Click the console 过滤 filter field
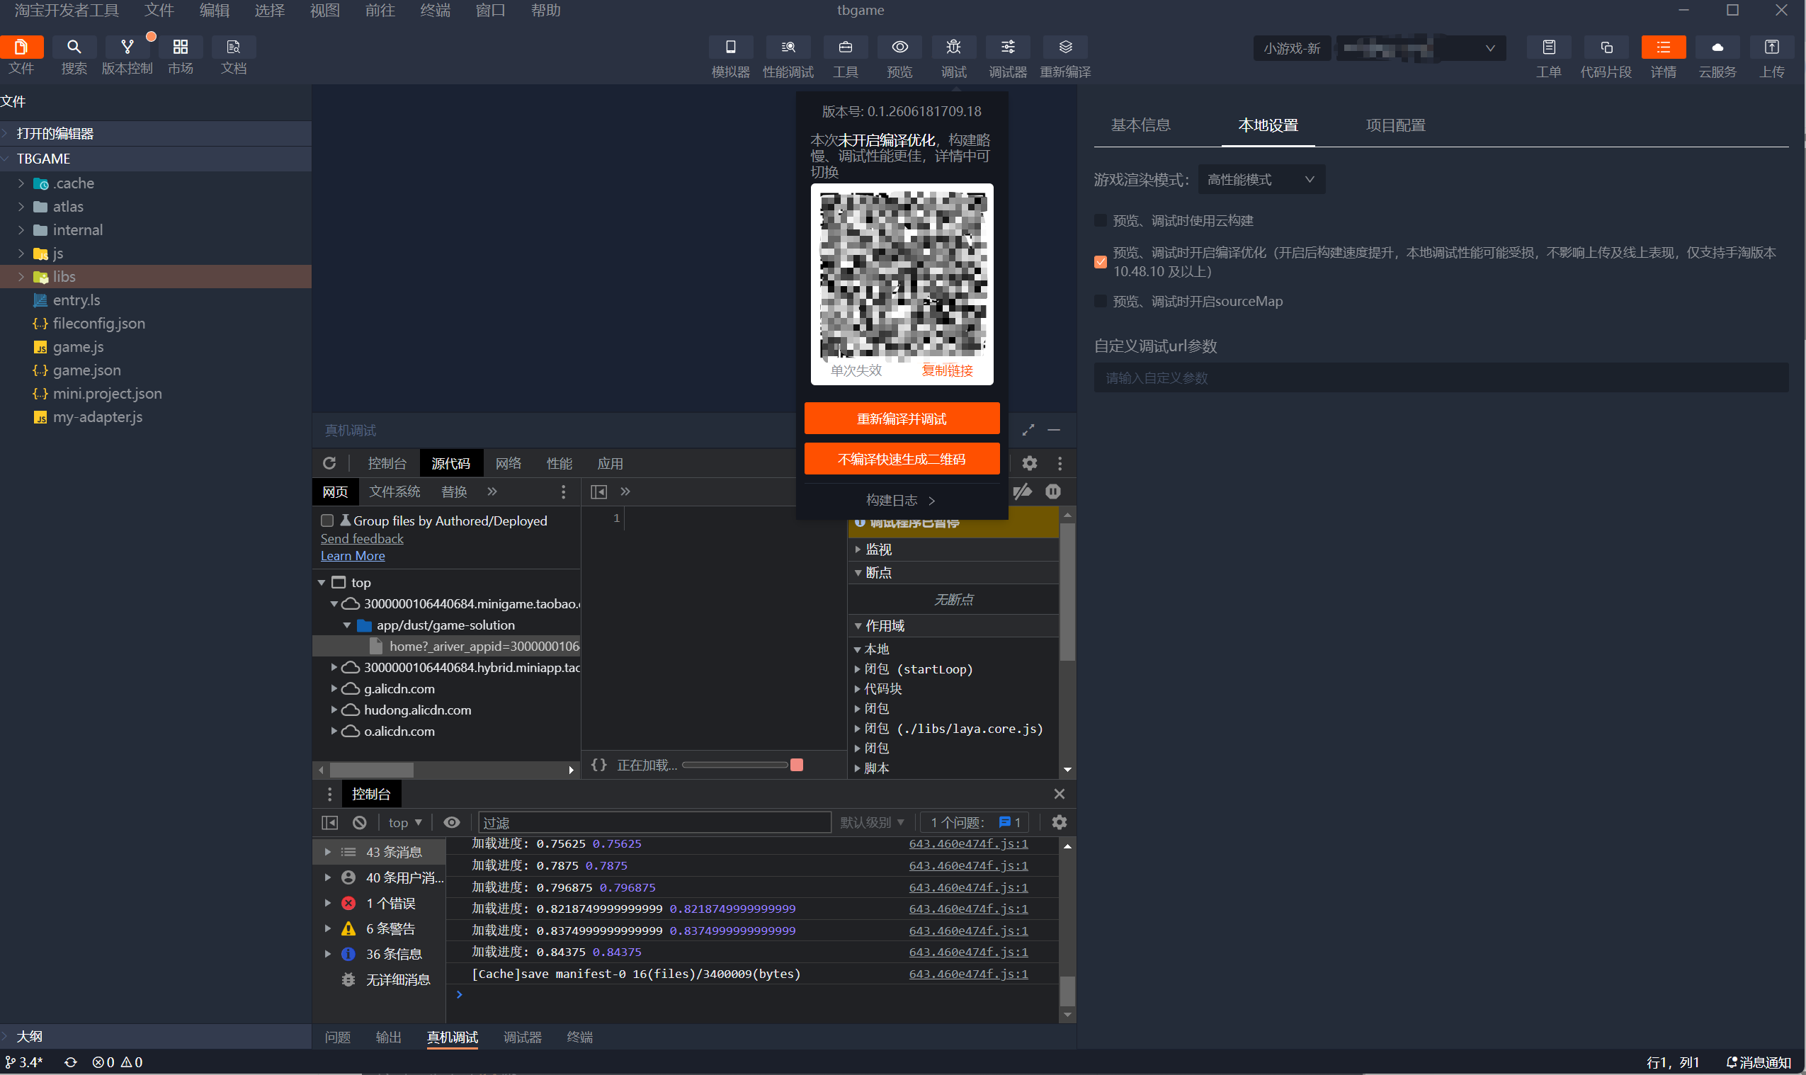Screen dimensions: 1806x1075 [654, 822]
